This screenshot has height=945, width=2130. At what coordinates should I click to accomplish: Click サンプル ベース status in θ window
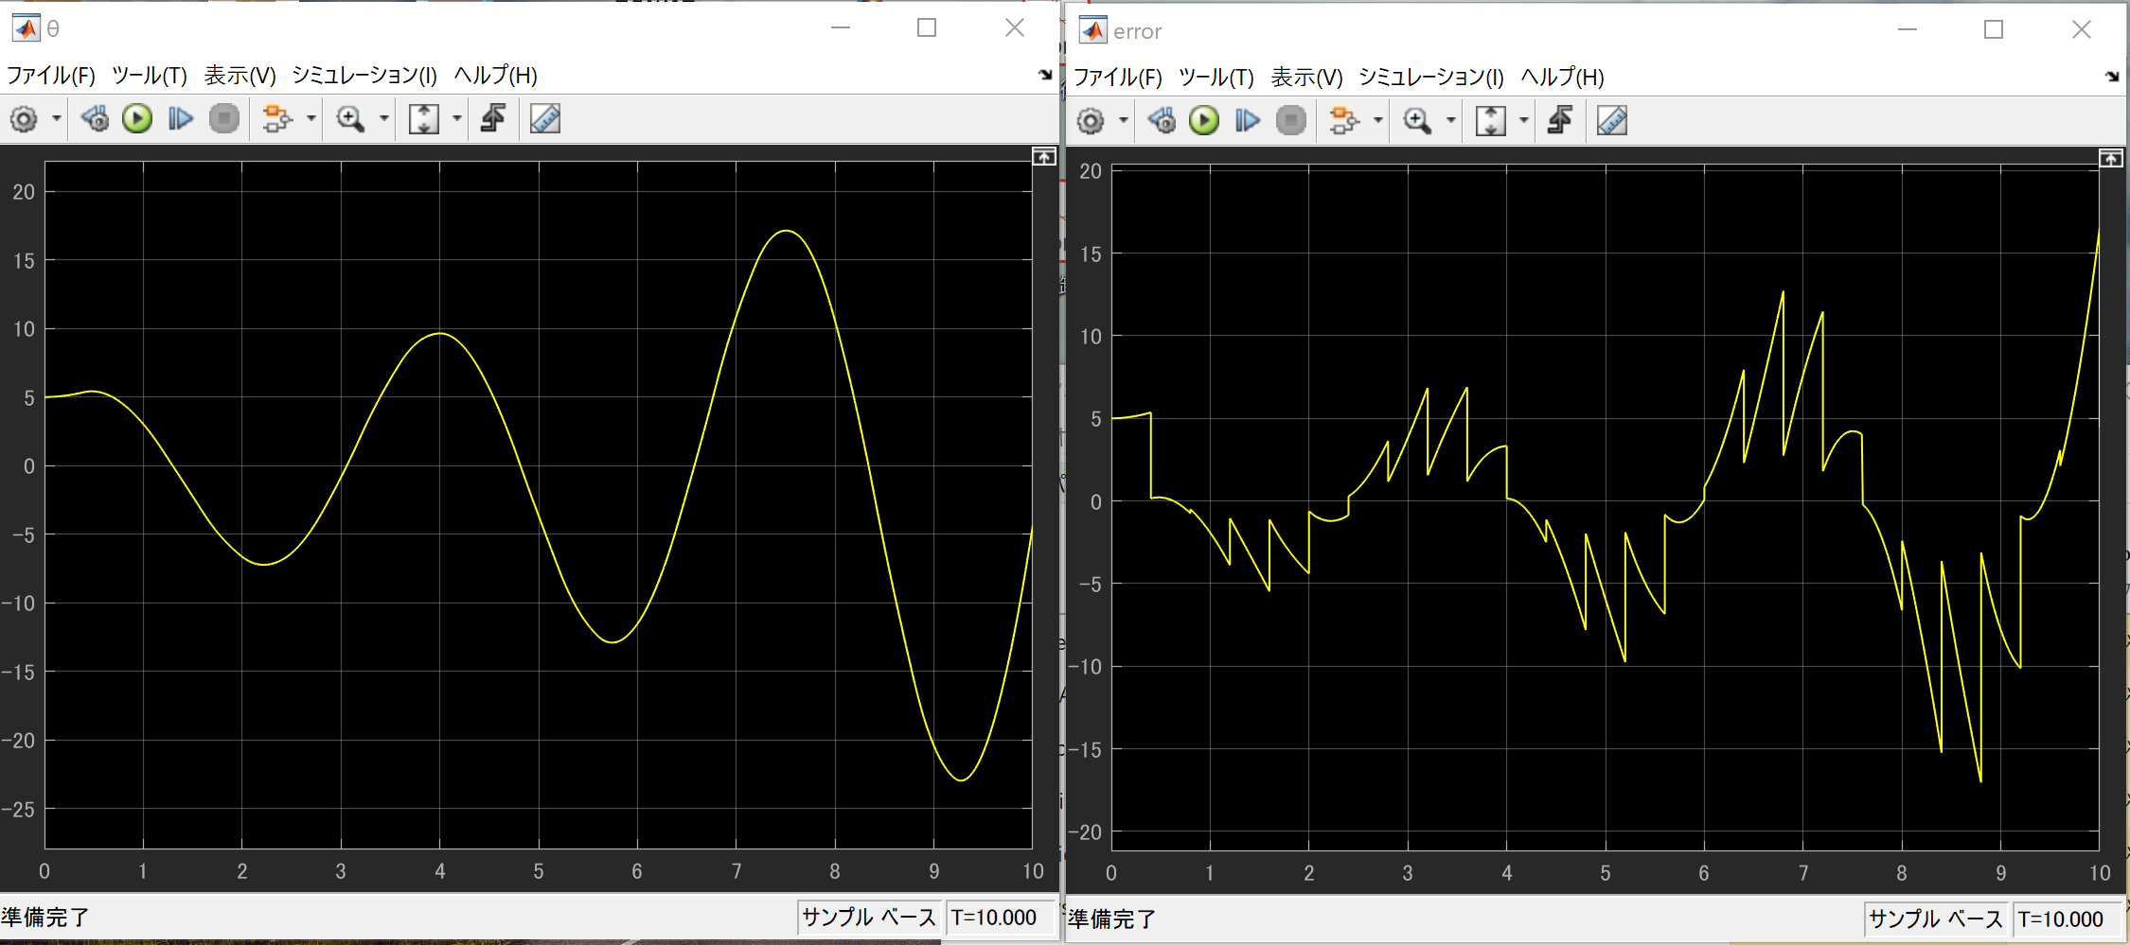[869, 918]
